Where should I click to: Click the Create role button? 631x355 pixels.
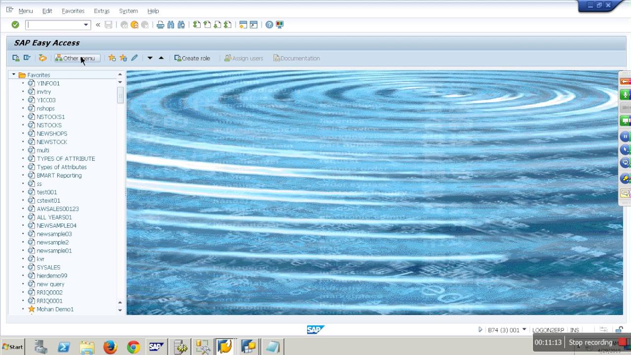tap(192, 58)
